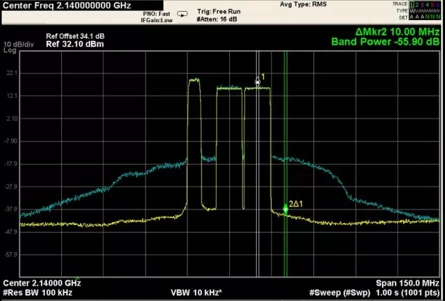Select trace number 2 indicator

click(418, 5)
